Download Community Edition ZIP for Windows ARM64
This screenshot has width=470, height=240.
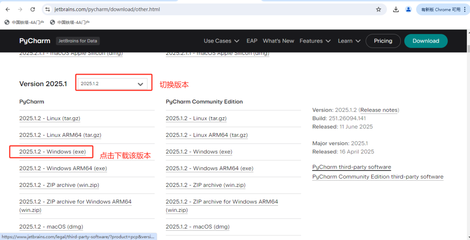[x=222, y=206]
